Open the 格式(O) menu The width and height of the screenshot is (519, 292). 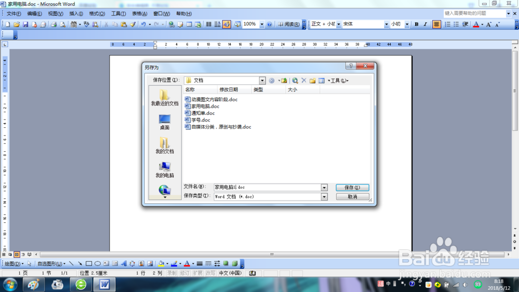click(x=97, y=14)
